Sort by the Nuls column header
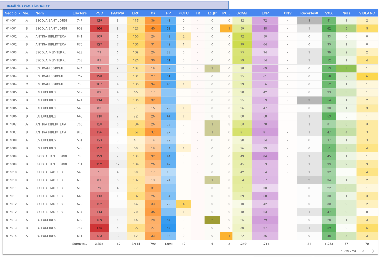 pos(346,13)
